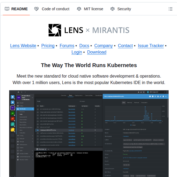177x177 pixels.
Task: Switch to the README tab
Action: click(16, 9)
